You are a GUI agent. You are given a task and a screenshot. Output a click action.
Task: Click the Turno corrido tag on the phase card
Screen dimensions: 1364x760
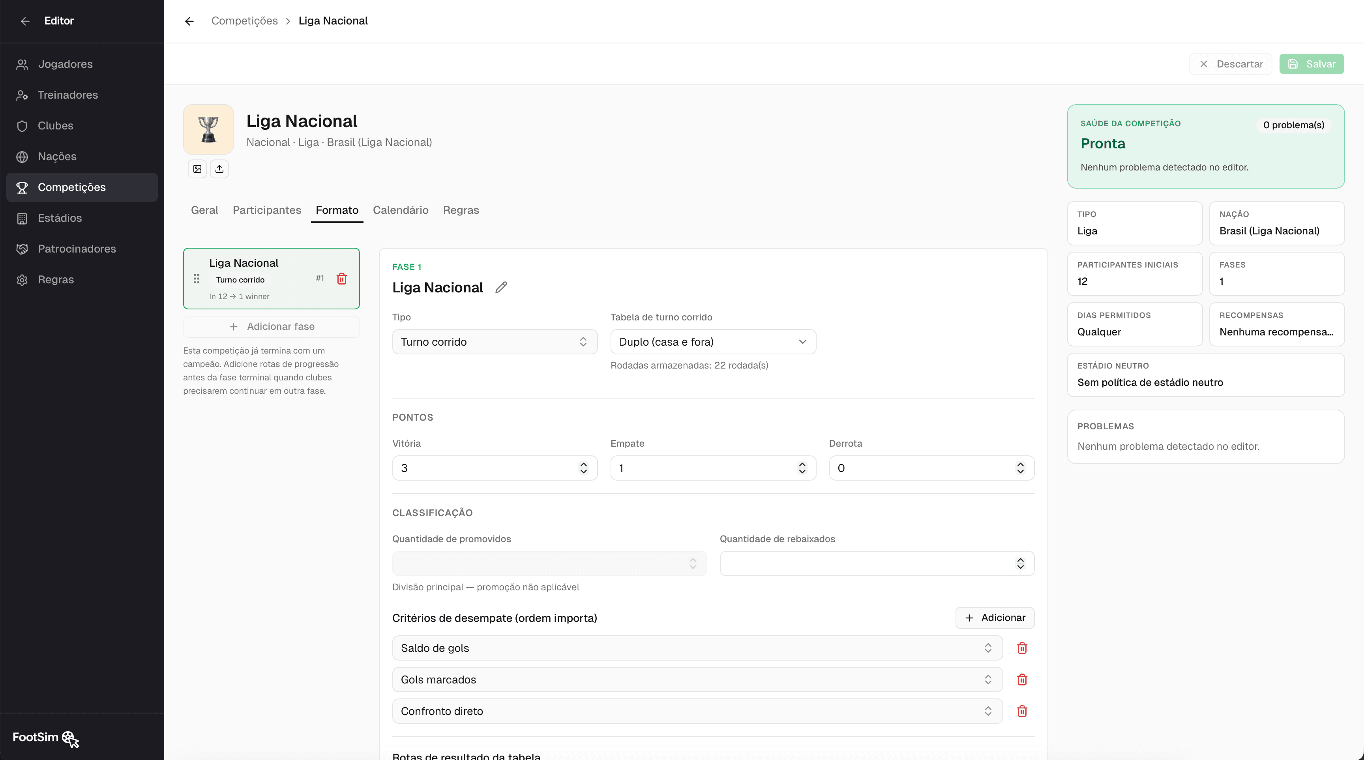[240, 280]
